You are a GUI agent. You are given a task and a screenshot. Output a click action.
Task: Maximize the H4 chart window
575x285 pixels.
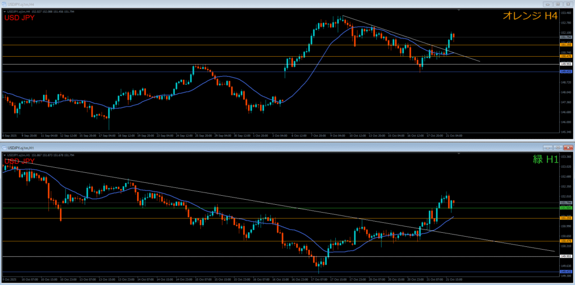point(557,4)
